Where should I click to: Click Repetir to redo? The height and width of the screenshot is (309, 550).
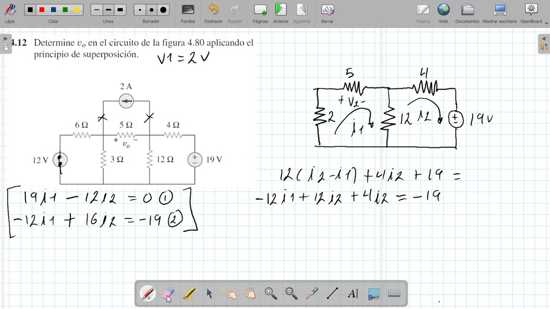(235, 13)
